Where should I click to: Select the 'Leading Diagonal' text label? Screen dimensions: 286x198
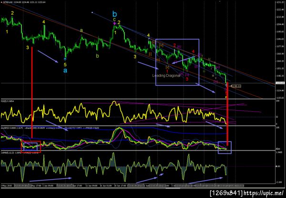pos(166,75)
